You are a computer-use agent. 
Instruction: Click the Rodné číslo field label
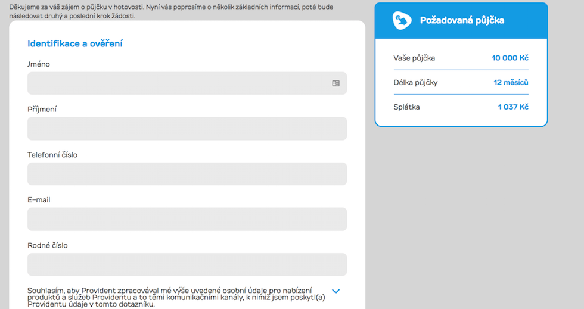coord(48,245)
